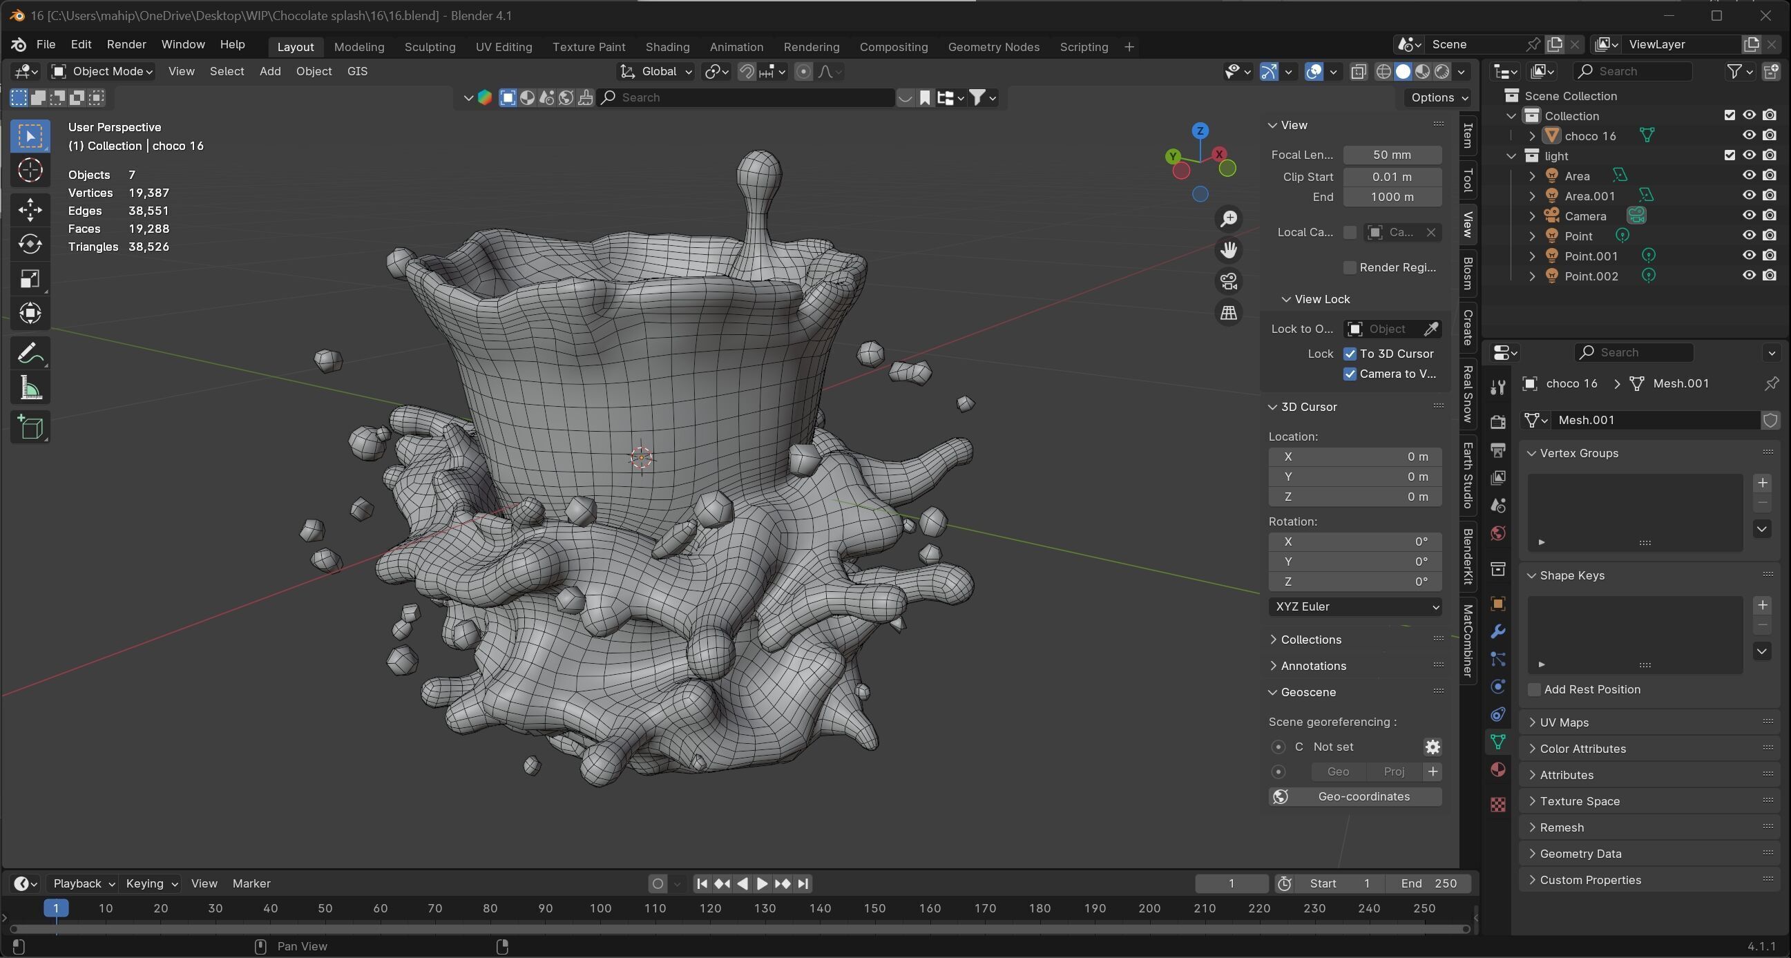Screen dimensions: 1791x958
Task: Select the Add Cube tool
Action: click(30, 428)
